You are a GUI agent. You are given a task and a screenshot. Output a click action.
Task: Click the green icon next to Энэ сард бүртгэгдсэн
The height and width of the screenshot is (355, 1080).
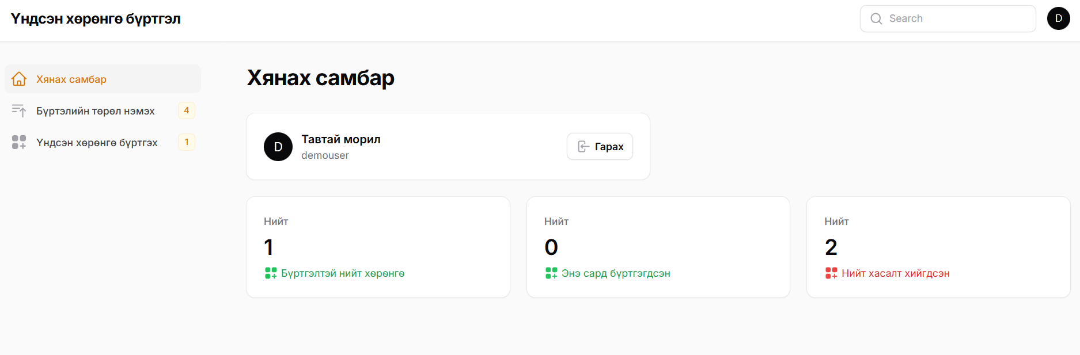tap(551, 273)
